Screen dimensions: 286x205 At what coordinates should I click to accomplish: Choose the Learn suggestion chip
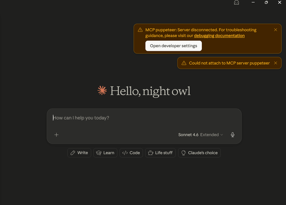click(105, 153)
